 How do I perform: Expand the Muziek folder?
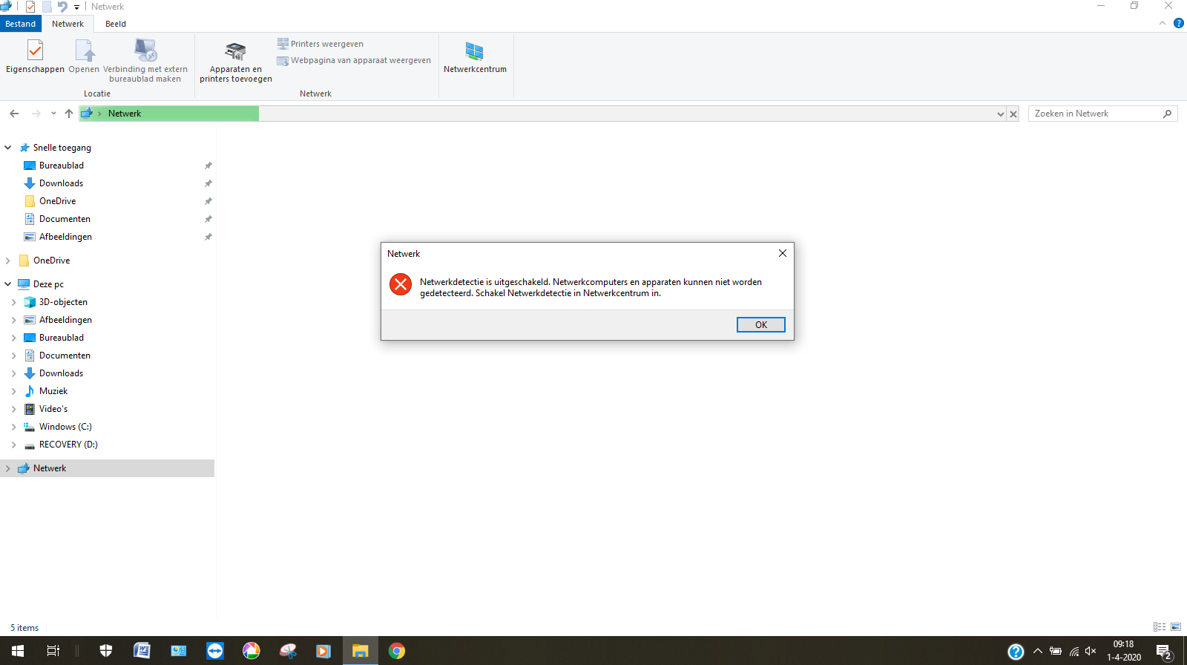(x=14, y=391)
